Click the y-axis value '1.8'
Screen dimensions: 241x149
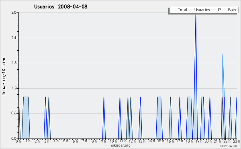pyautogui.click(x=14, y=63)
